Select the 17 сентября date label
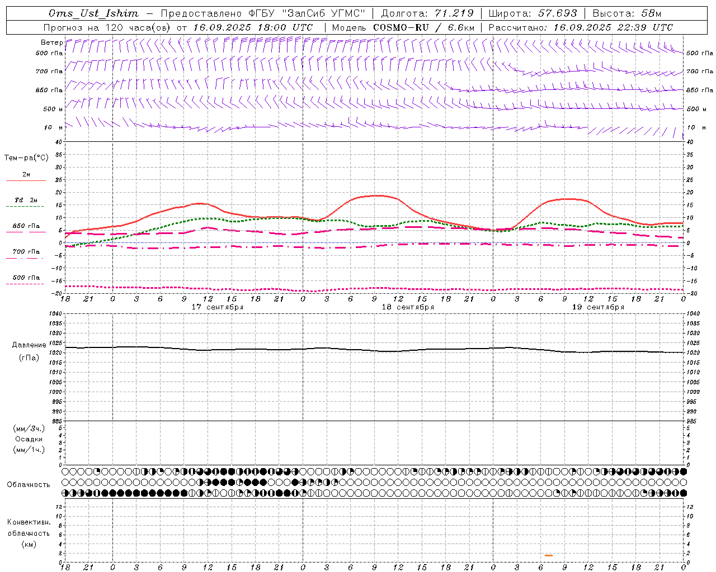 [218, 307]
